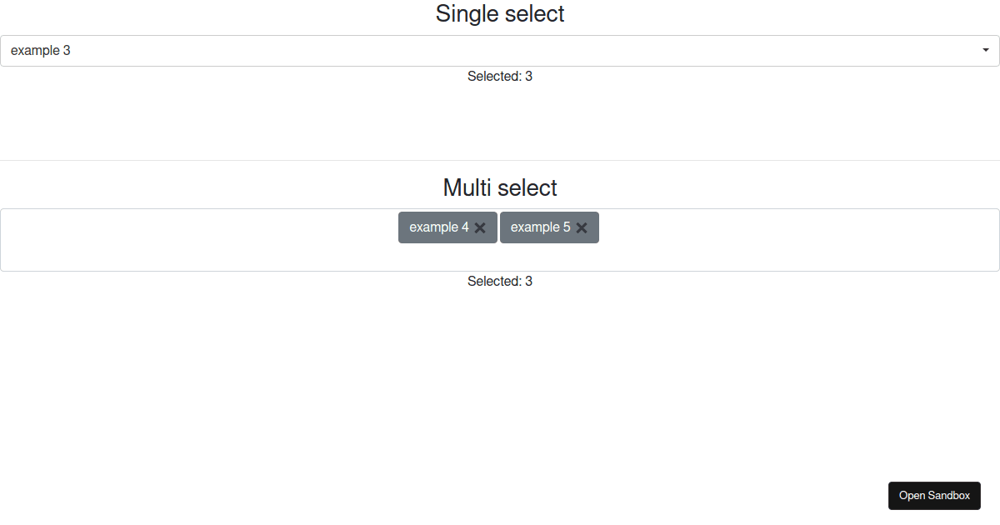Screen dimensions: 1000x525
Task: Deselect example 4 using its close icon
Action: [480, 227]
